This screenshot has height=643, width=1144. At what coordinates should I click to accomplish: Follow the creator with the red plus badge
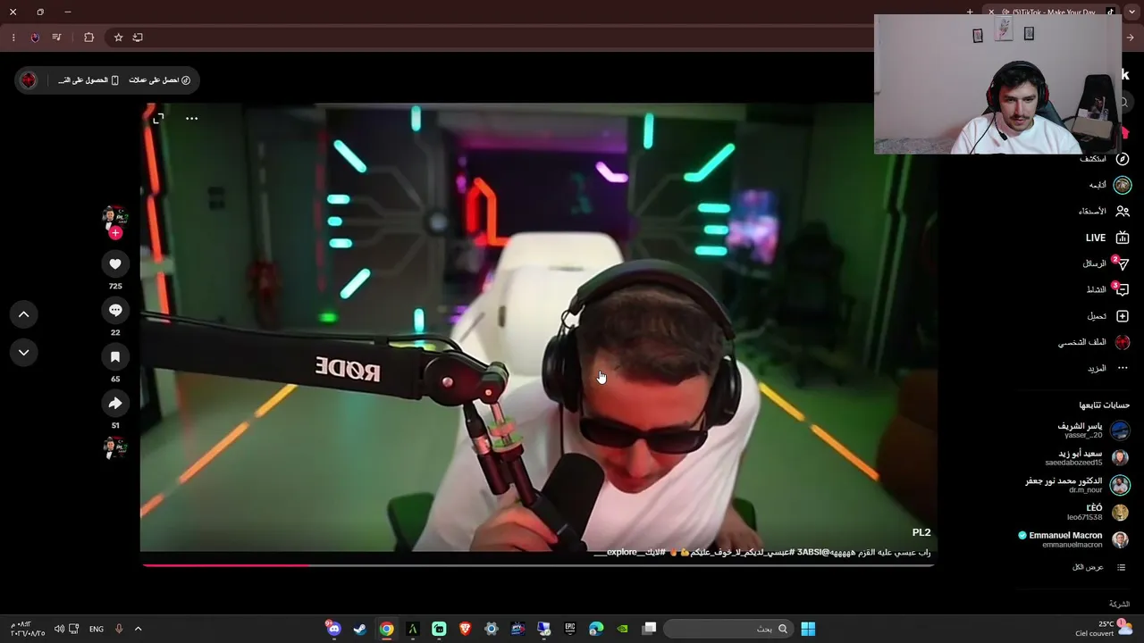(x=115, y=233)
